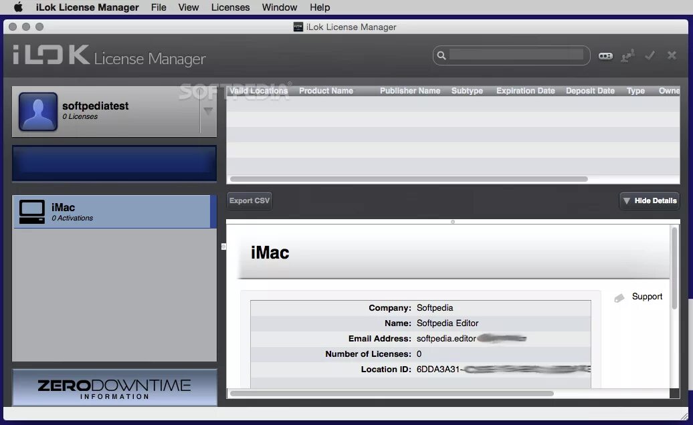Click Hide Details button
Screen dimensions: 693x425
point(650,200)
